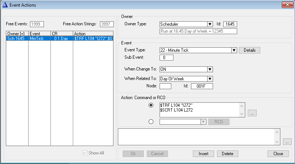The height and width of the screenshot is (164, 295).
Task: Expand the When Change To dropdown
Action: (x=210, y=69)
